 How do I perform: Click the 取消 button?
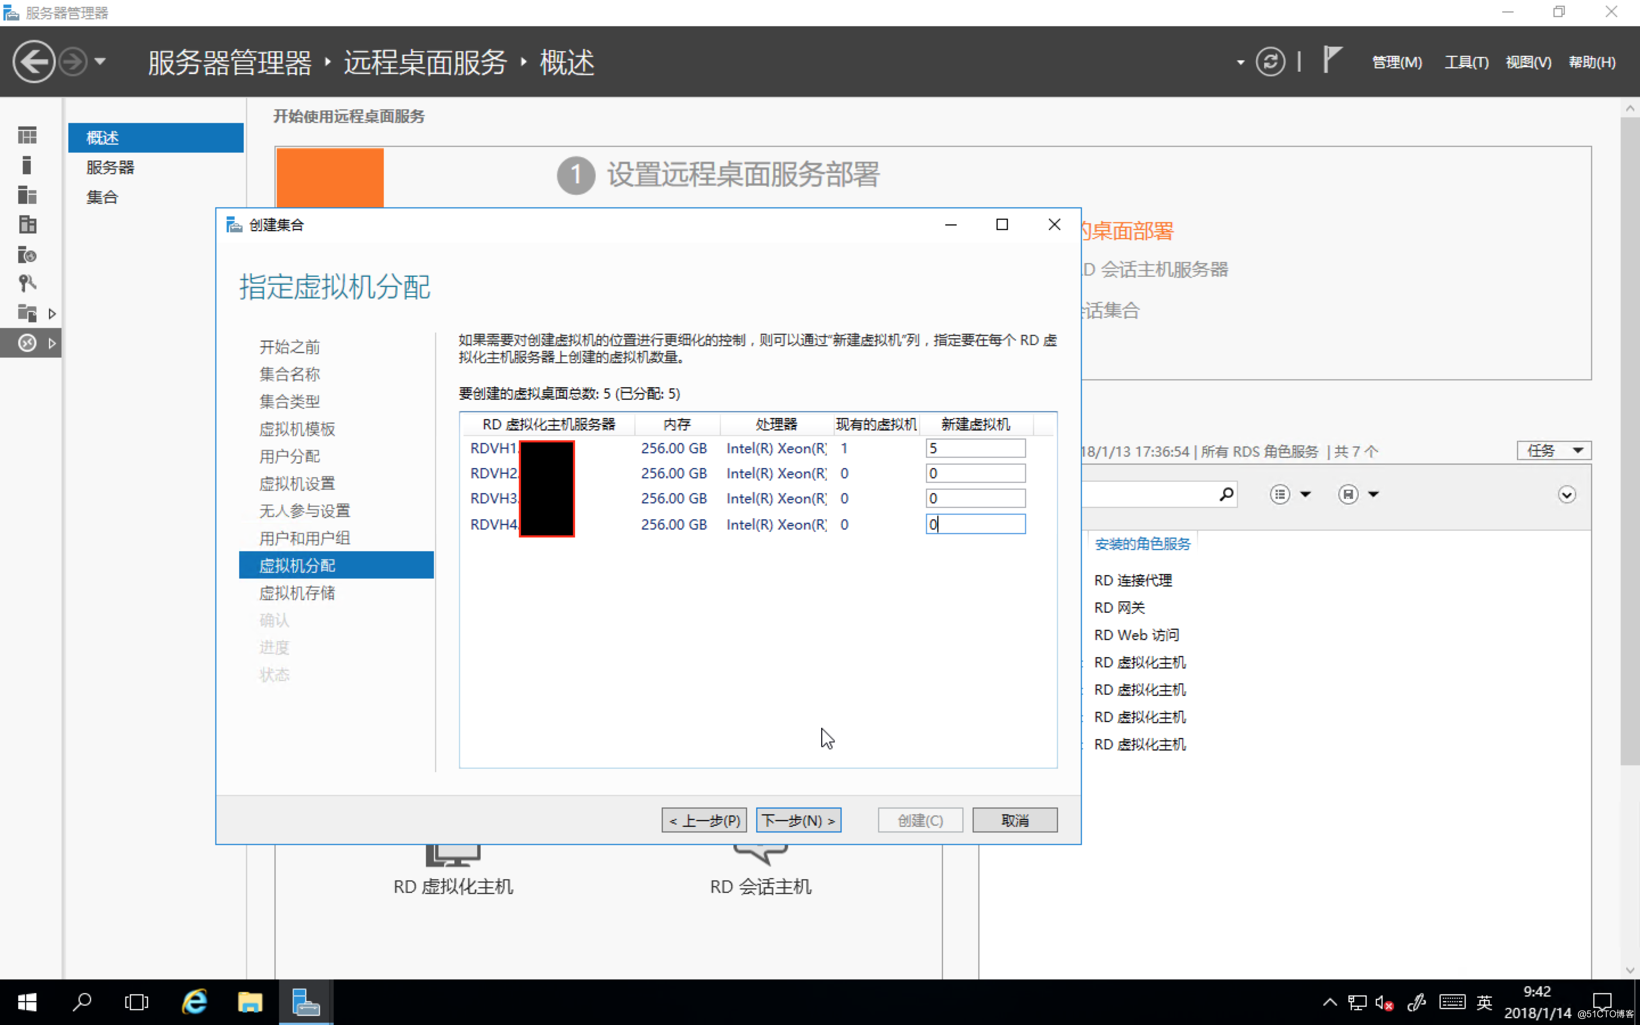click(x=1015, y=820)
